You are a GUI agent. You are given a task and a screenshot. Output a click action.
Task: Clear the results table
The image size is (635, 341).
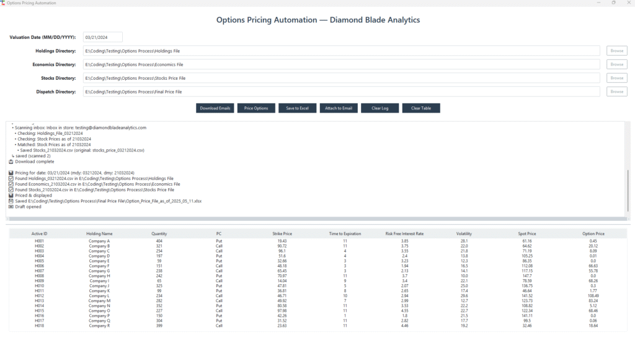click(421, 108)
